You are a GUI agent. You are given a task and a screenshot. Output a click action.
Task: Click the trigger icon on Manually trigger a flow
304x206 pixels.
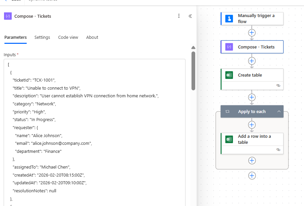tap(229, 18)
